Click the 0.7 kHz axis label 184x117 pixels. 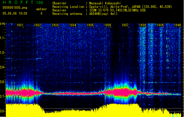(3, 97)
